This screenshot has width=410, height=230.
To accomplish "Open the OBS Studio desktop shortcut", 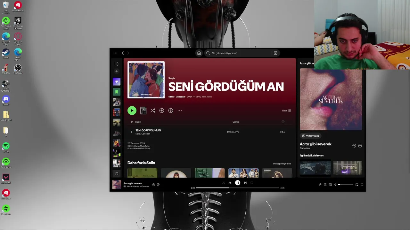I will pos(18,69).
